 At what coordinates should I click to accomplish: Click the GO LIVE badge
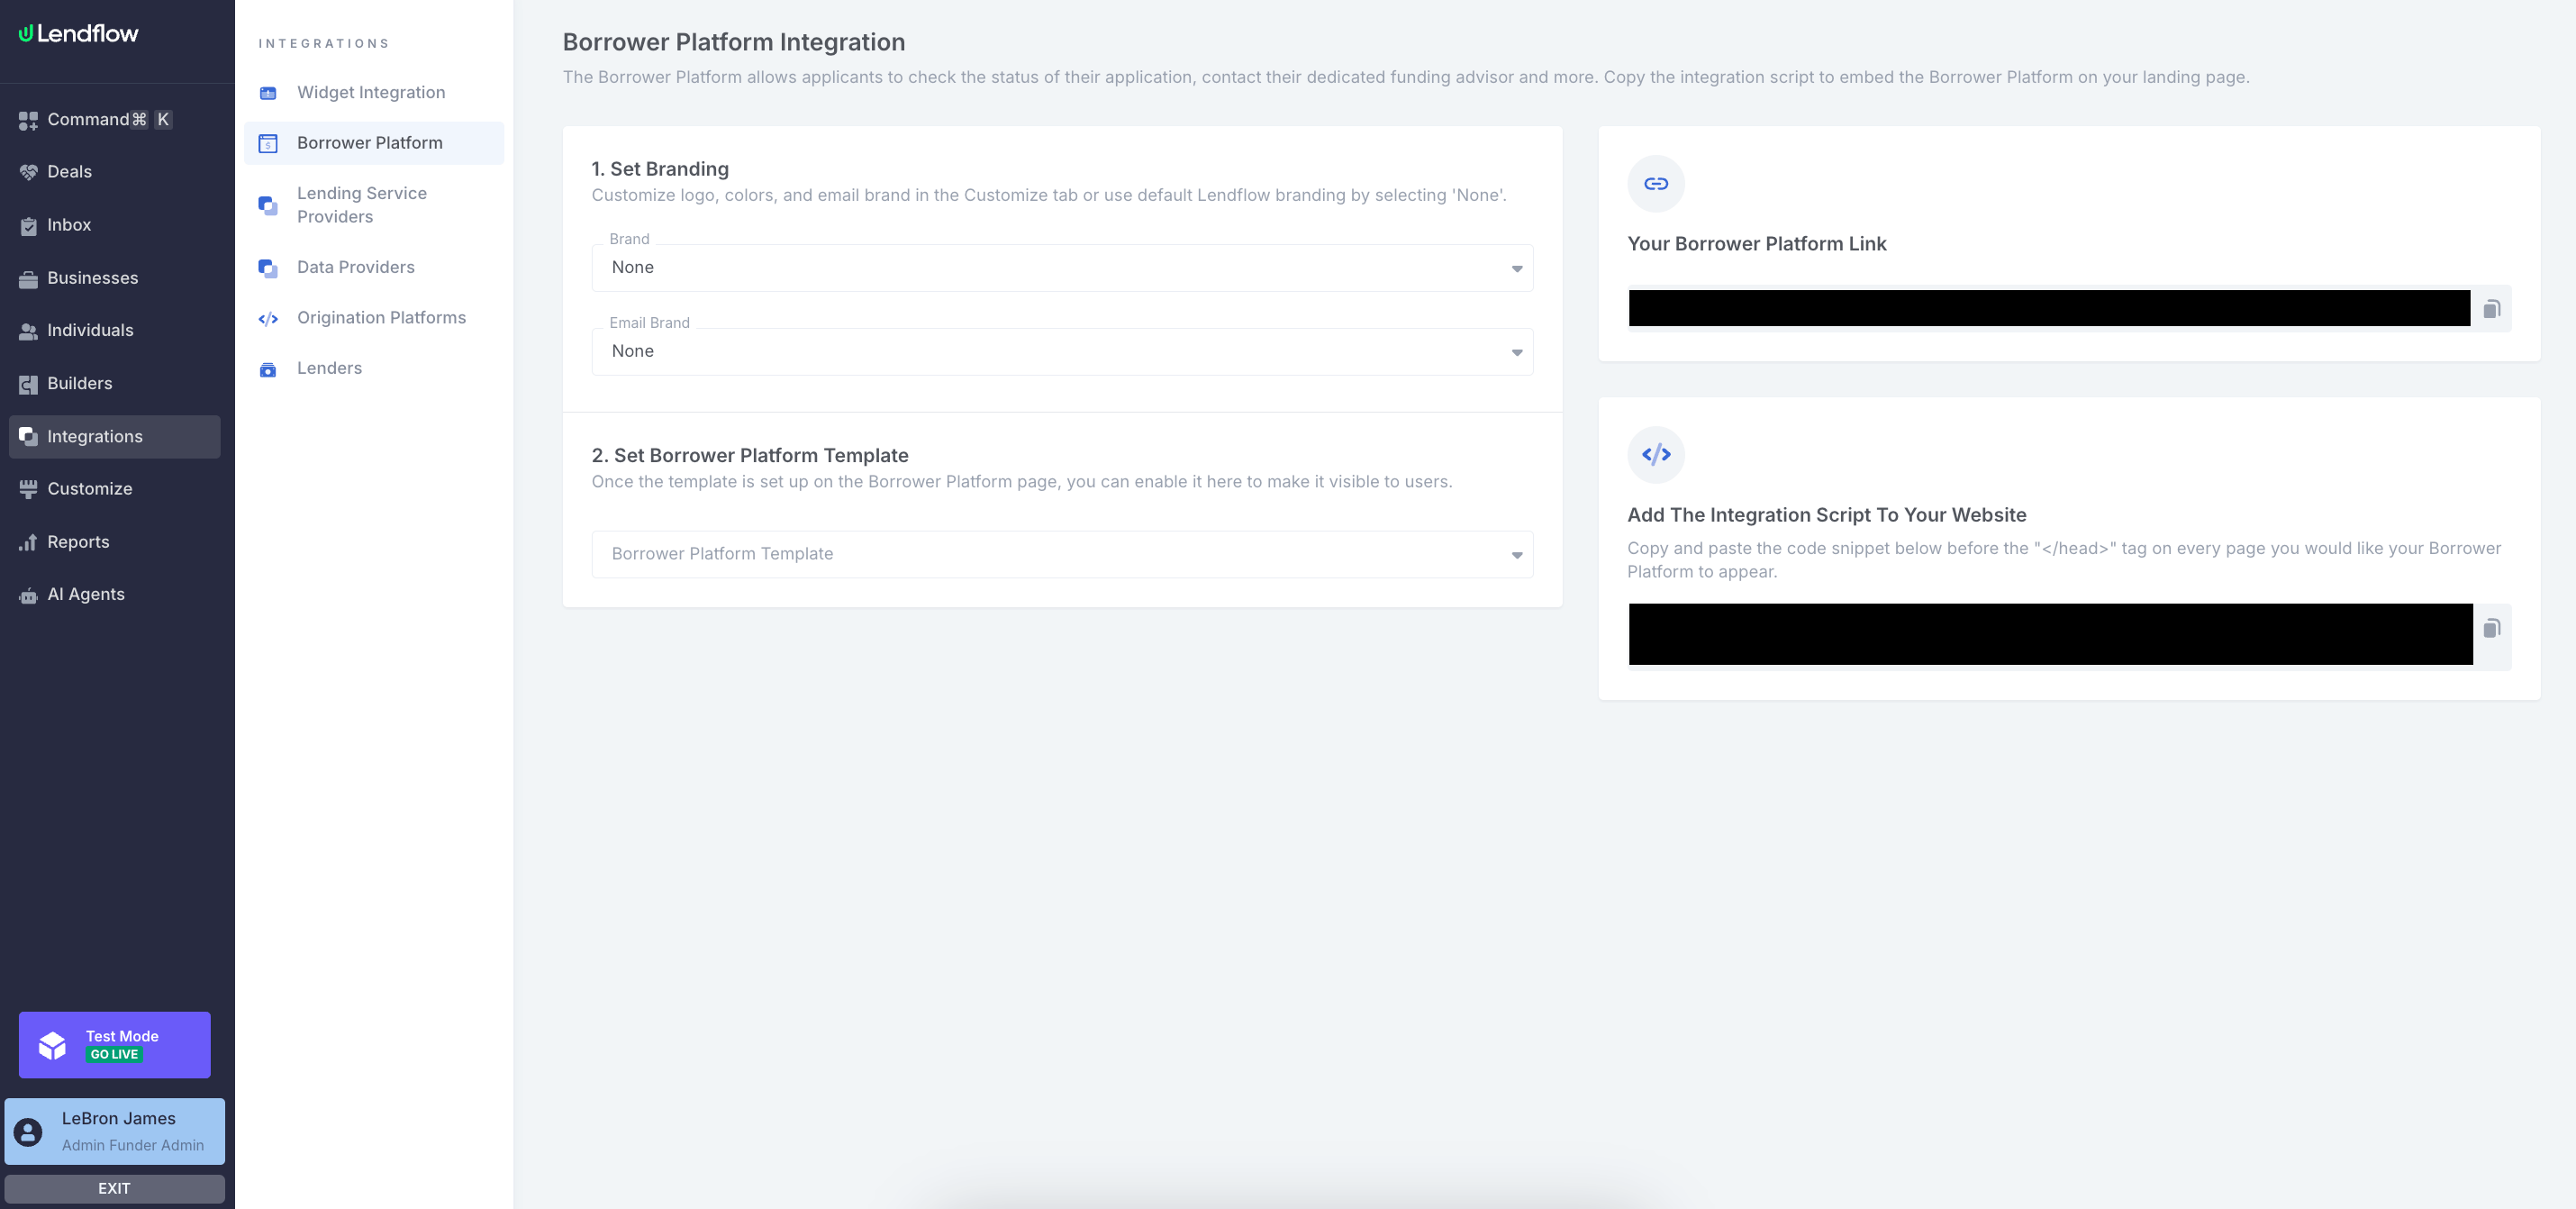tap(114, 1055)
